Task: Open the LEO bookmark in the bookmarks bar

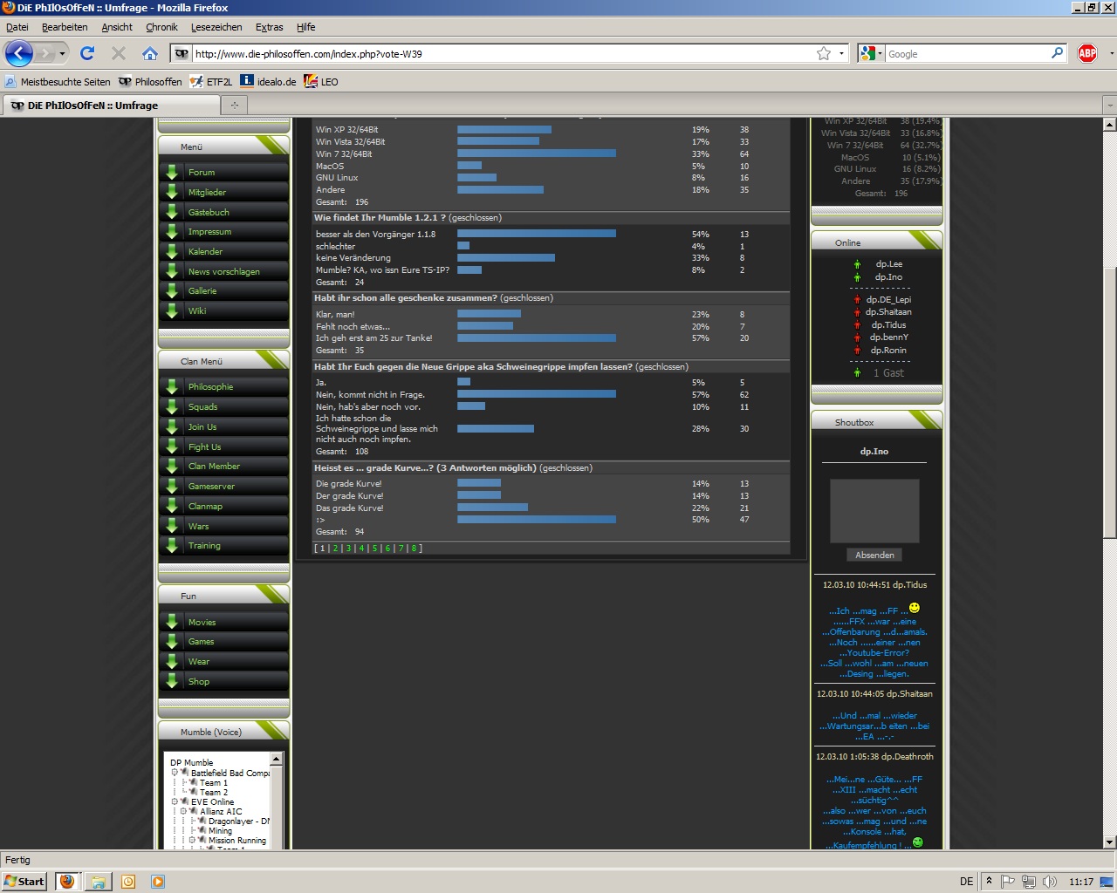Action: click(321, 82)
